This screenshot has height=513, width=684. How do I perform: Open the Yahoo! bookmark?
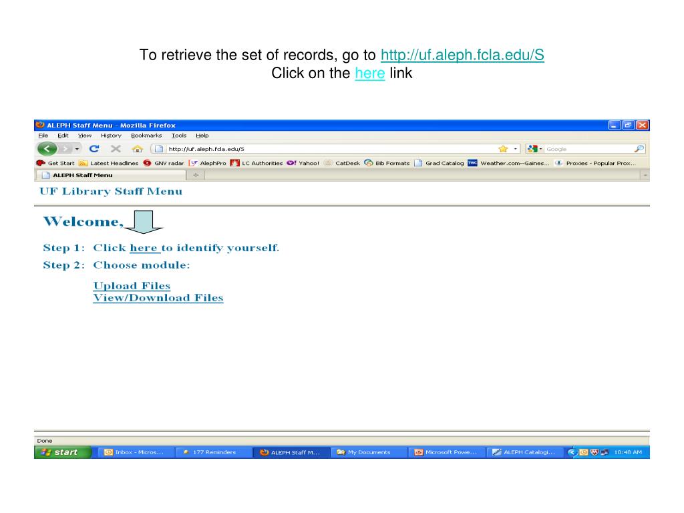[x=303, y=163]
